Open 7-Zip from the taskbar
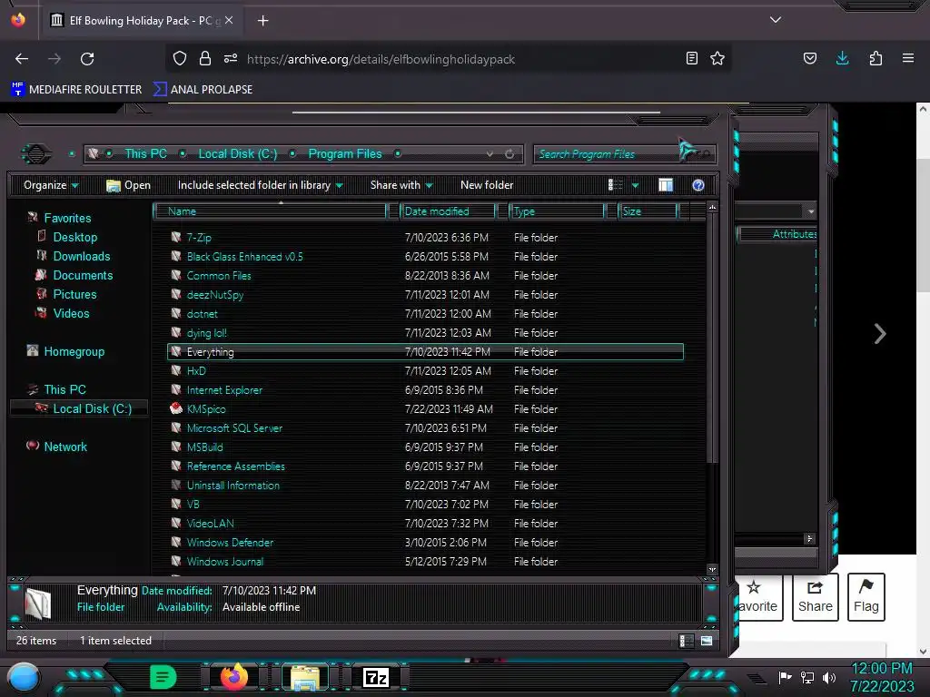 pos(375,677)
